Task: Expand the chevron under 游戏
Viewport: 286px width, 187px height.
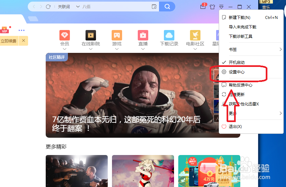Action: coord(117,49)
